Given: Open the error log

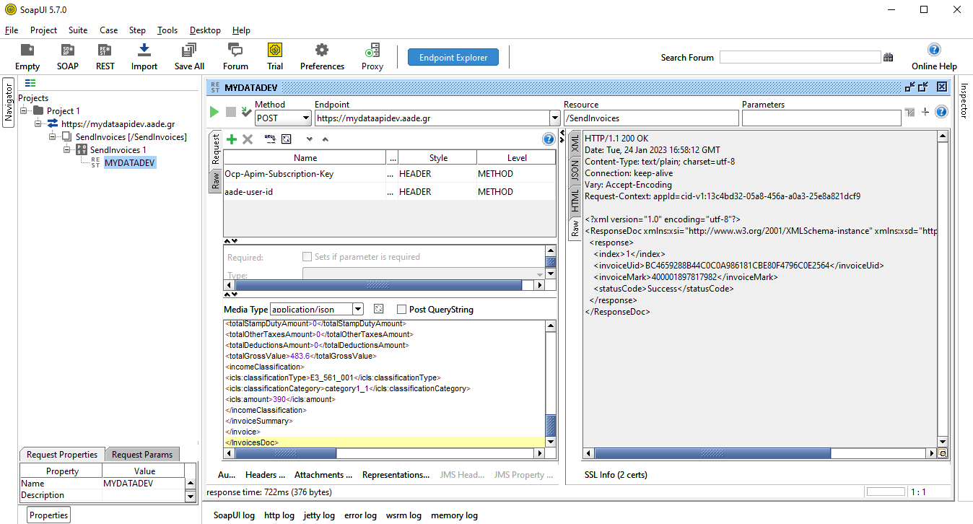Looking at the screenshot, I should click(360, 515).
